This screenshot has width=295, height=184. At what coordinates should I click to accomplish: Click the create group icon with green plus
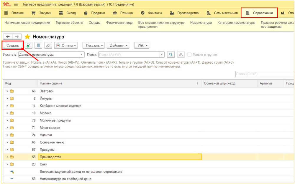click(28, 46)
